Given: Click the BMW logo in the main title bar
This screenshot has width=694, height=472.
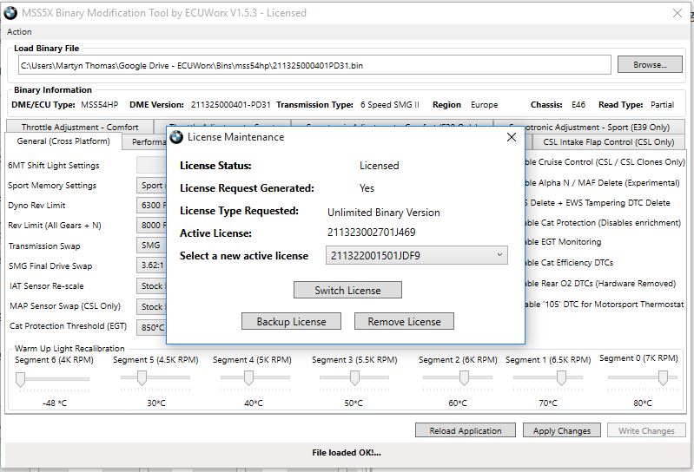Looking at the screenshot, I should 11,13.
